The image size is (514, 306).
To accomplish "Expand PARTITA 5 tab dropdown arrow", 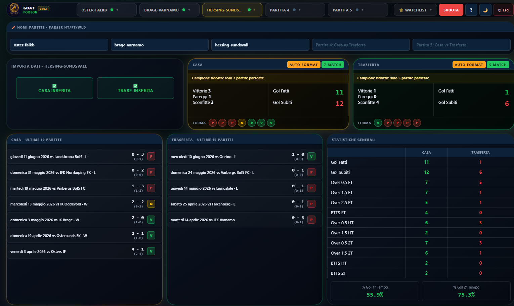I will [x=362, y=10].
